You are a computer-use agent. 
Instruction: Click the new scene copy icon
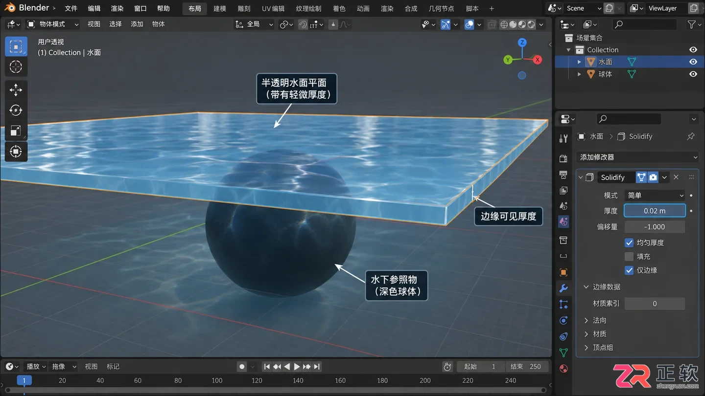(x=609, y=8)
